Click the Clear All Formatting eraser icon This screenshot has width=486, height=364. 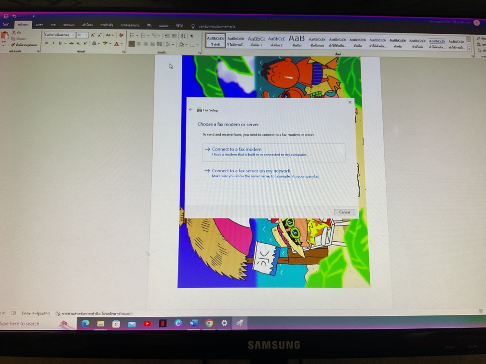point(121,36)
